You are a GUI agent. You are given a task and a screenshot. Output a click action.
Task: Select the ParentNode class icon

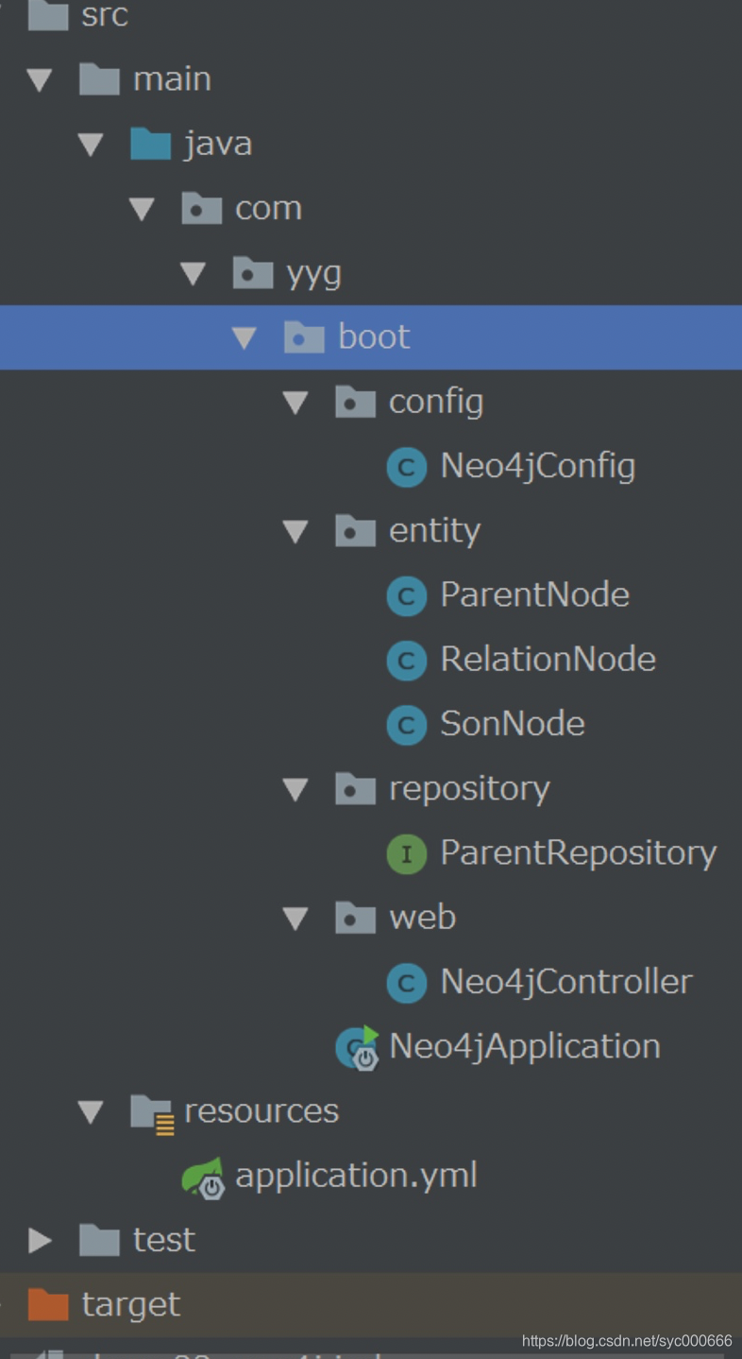coord(406,594)
